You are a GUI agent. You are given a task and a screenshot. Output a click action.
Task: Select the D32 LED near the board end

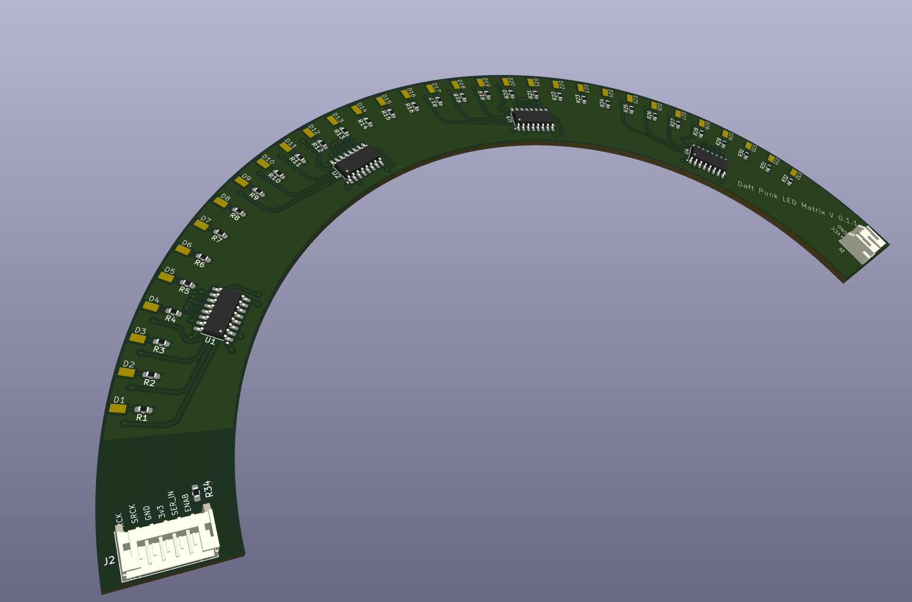tap(794, 173)
